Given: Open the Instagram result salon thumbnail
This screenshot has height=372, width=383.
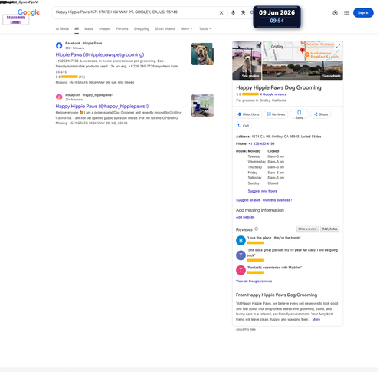Looking at the screenshot, I should coord(202,105).
